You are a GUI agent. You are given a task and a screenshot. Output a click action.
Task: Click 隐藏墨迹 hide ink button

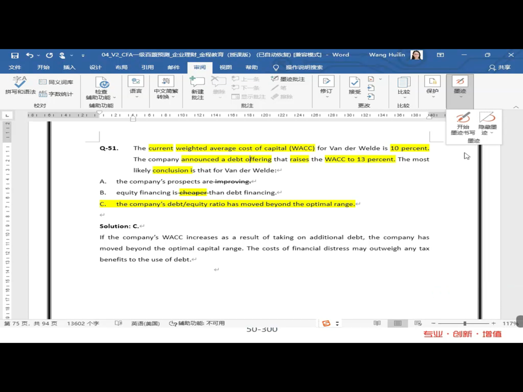pos(488,124)
